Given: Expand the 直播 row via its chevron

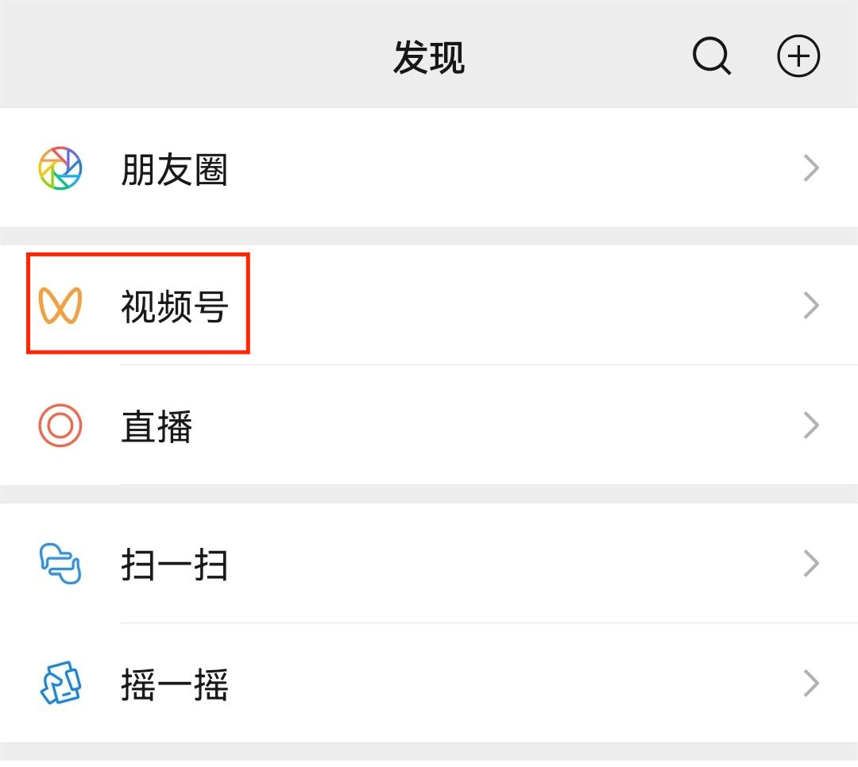Looking at the screenshot, I should 811,426.
